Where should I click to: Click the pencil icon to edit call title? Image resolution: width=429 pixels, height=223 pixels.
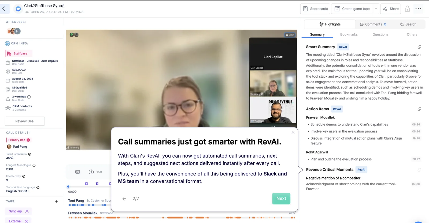point(64,6)
